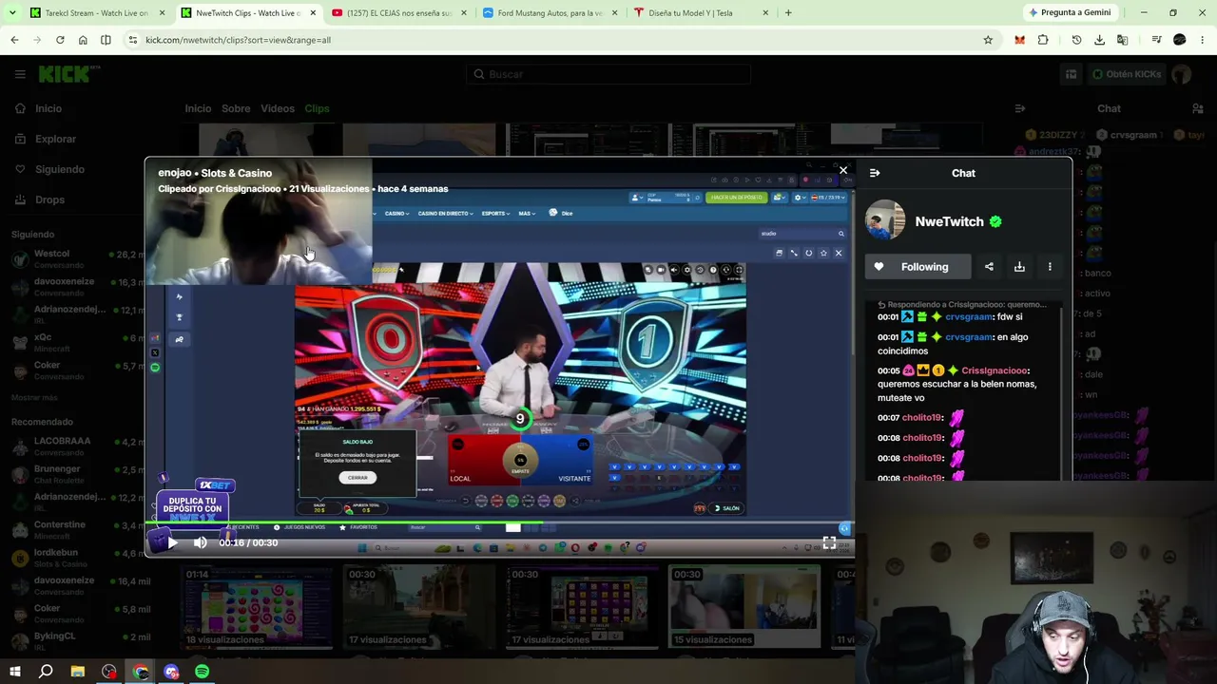Image resolution: width=1217 pixels, height=684 pixels.
Task: Open Chrome from taskbar
Action: point(141,672)
